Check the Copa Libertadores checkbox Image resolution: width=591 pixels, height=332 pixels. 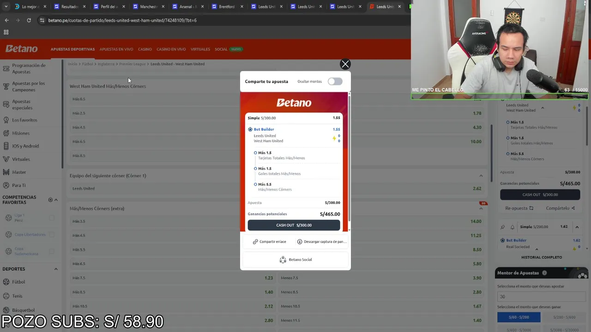(52, 235)
